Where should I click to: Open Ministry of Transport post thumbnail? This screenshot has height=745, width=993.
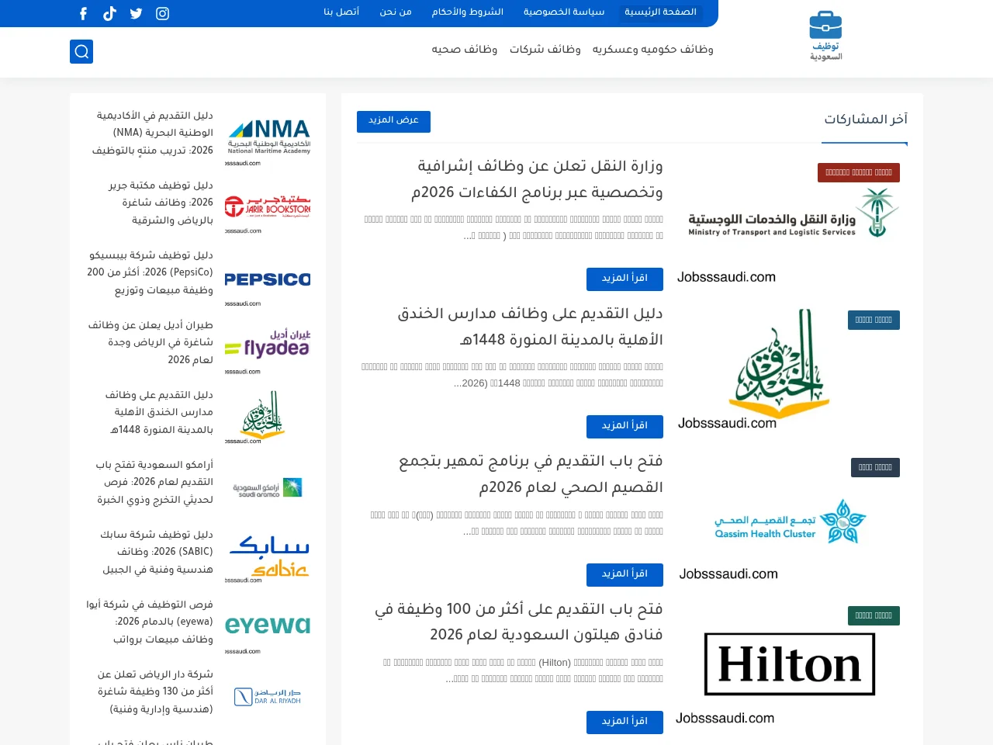(x=787, y=223)
